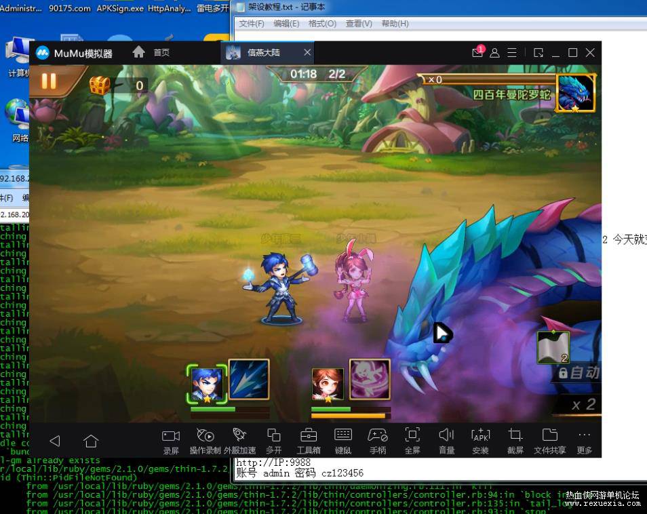The width and height of the screenshot is (647, 514).
Task: Pause the game with the pause button
Action: (x=49, y=81)
